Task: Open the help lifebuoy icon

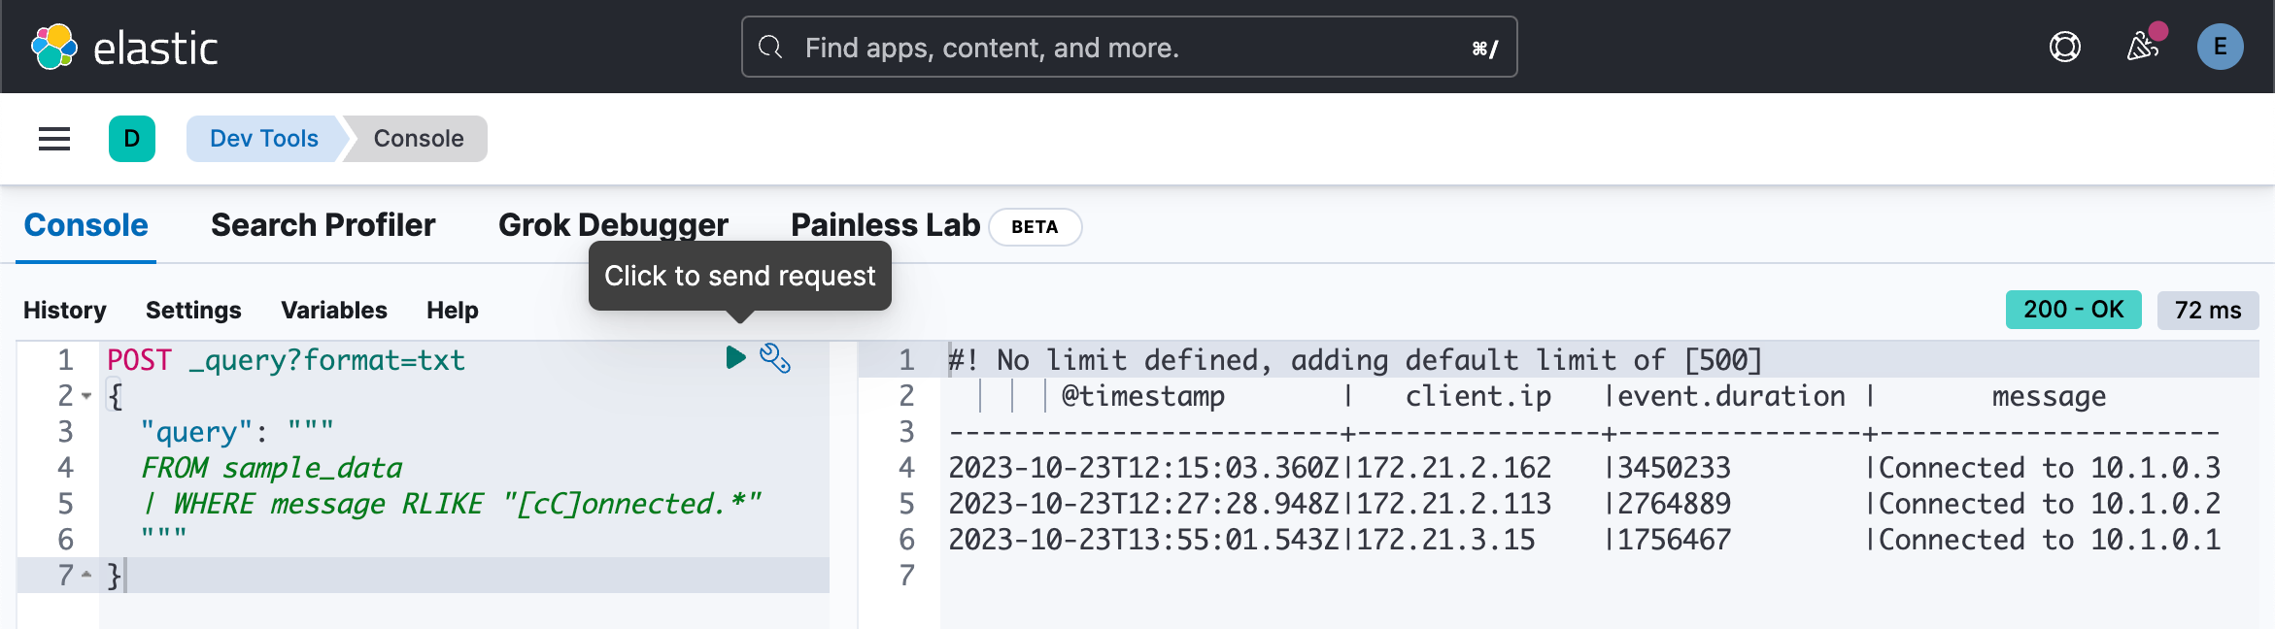Action: (x=2065, y=47)
